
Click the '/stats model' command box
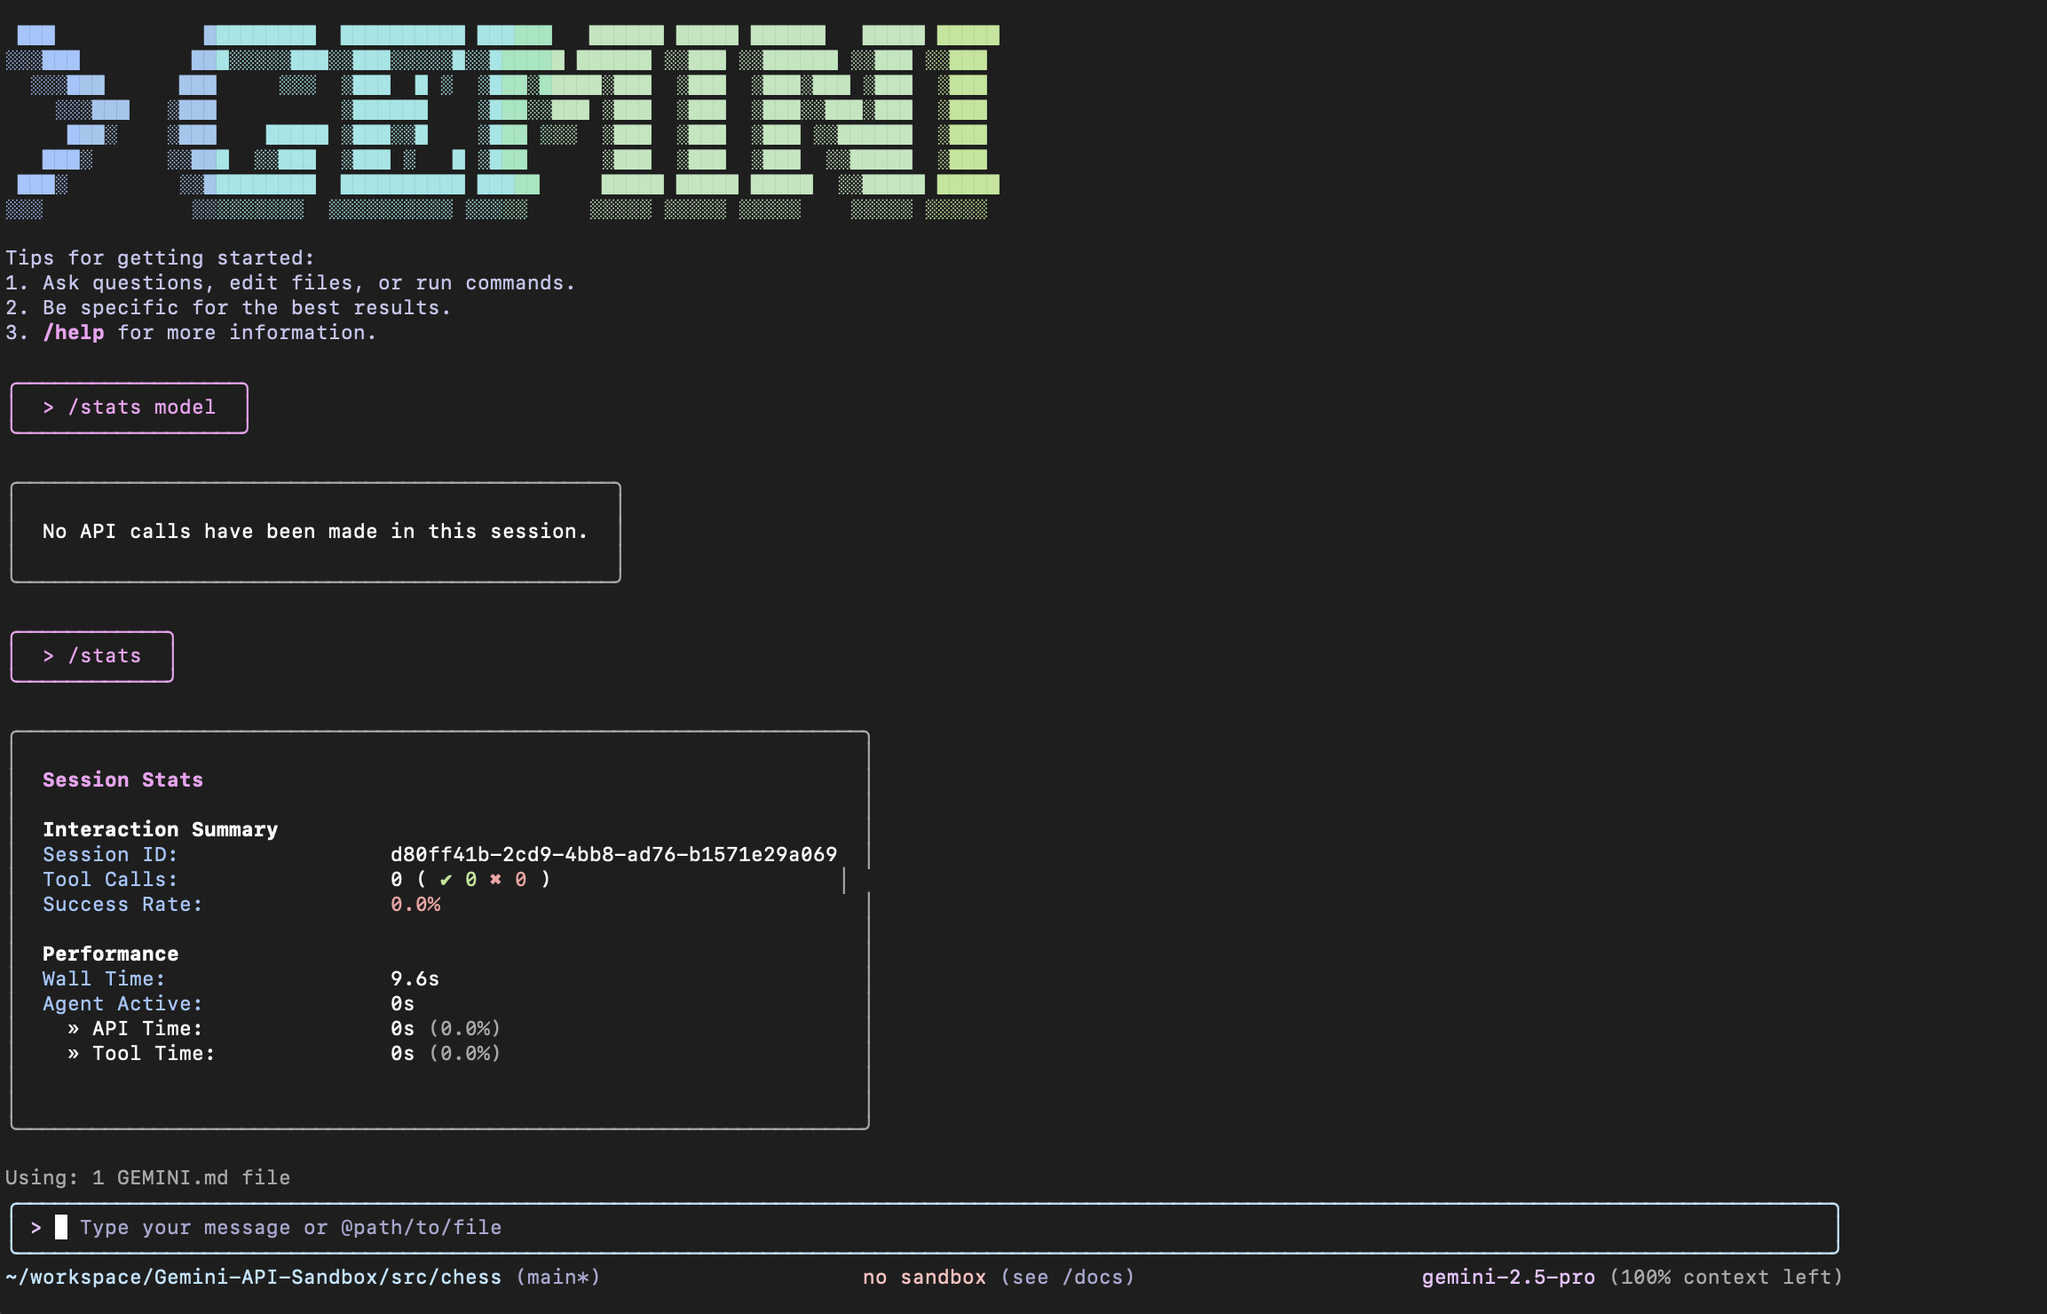(x=129, y=408)
